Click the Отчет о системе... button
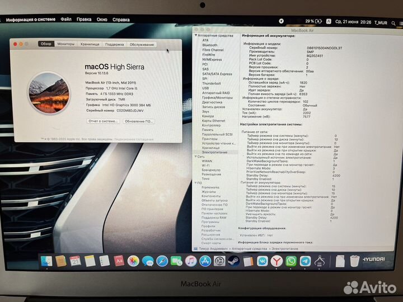This screenshot has height=302, width=403. pyautogui.click(x=103, y=121)
